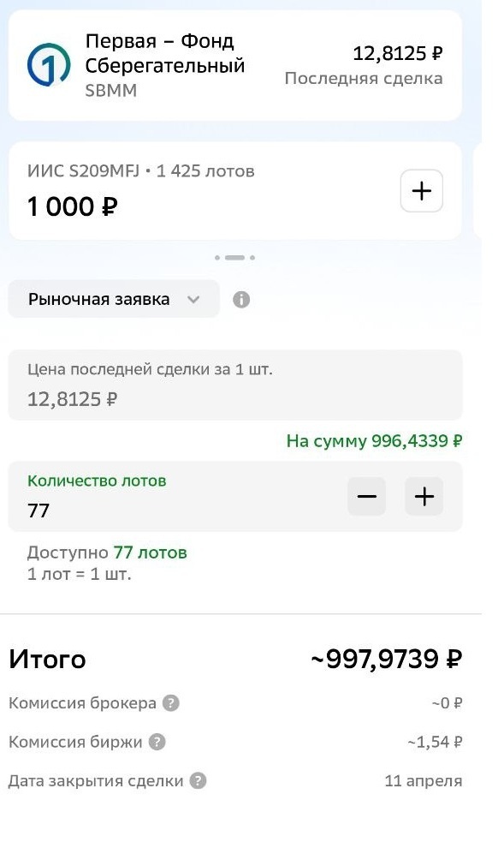Tap the carousel page indicator dots
This screenshot has height=848, width=498.
pyautogui.click(x=237, y=255)
